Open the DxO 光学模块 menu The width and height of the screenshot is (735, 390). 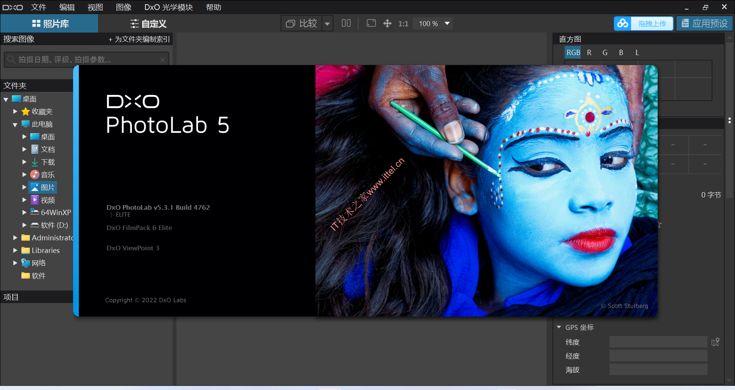click(168, 7)
